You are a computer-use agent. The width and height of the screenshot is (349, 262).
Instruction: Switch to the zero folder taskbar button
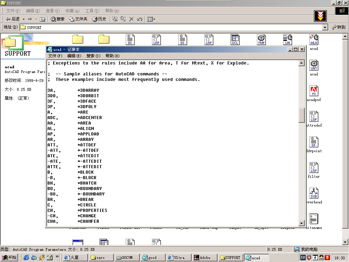tap(102, 258)
